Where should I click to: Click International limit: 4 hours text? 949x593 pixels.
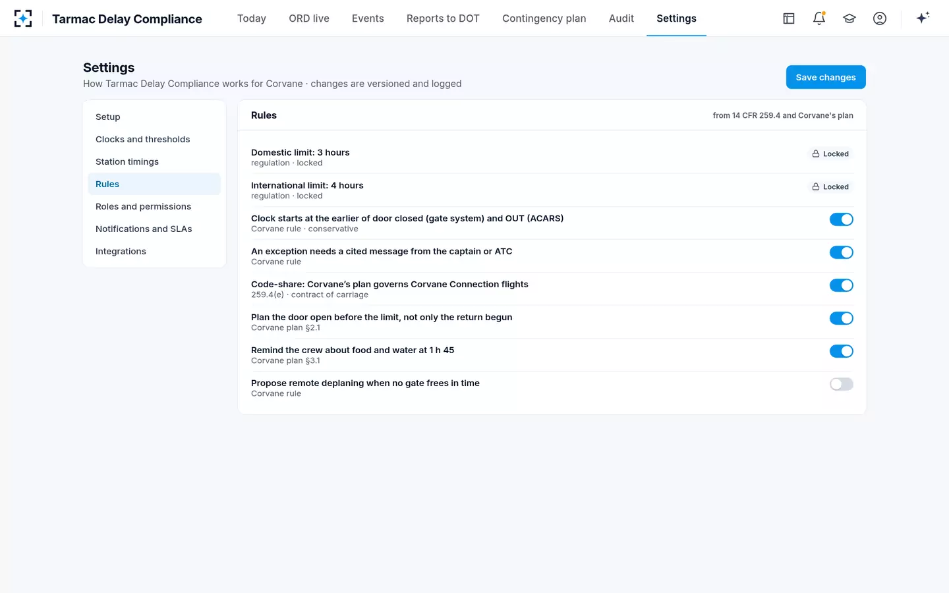click(x=307, y=185)
